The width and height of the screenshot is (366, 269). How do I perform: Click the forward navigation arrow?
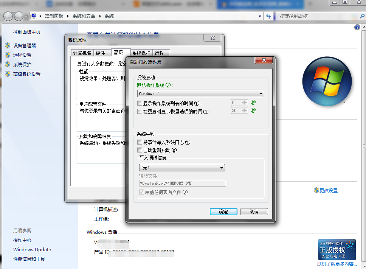point(19,16)
